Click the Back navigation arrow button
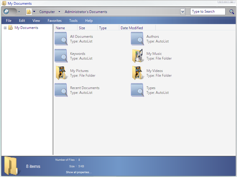The width and height of the screenshot is (237, 177). click(x=7, y=12)
